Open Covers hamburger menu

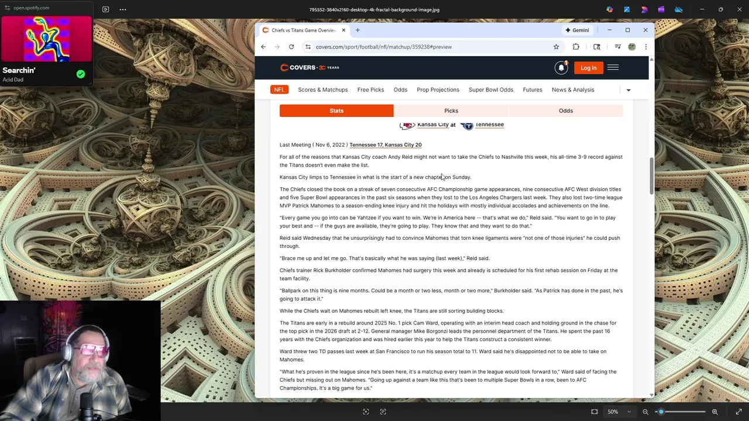(x=613, y=68)
